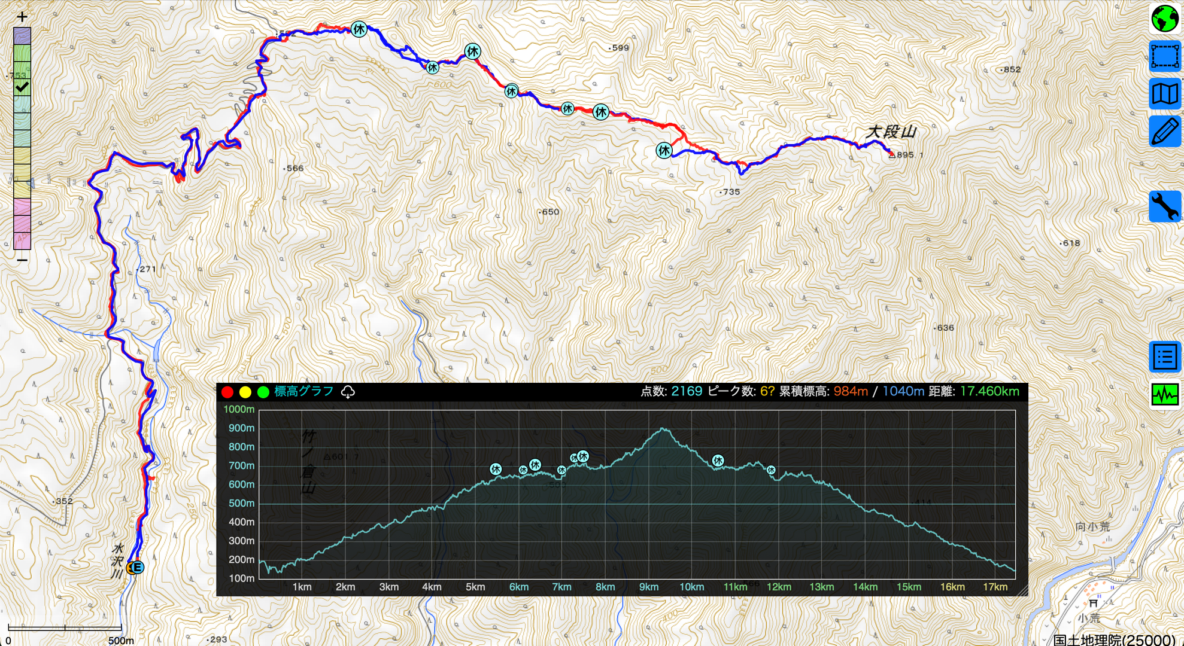This screenshot has height=646, width=1184.
Task: Close graph panel with red circle
Action: point(227,392)
